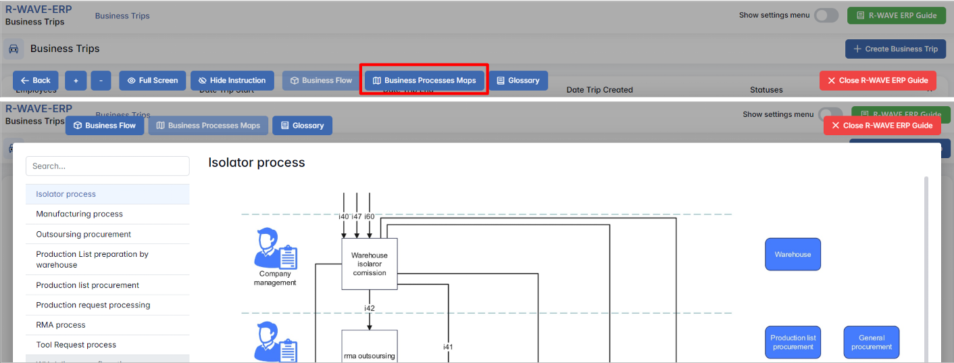Image resolution: width=954 pixels, height=363 pixels.
Task: Toggle the Show settings menu switch
Action: coord(826,16)
